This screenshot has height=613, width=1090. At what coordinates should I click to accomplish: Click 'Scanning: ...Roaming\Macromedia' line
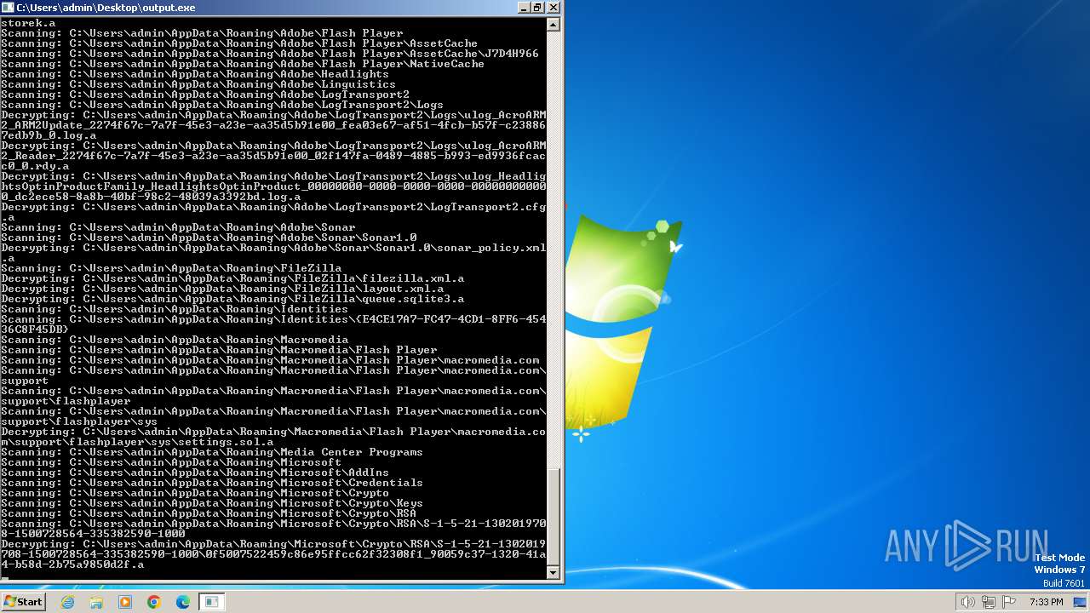[175, 340]
